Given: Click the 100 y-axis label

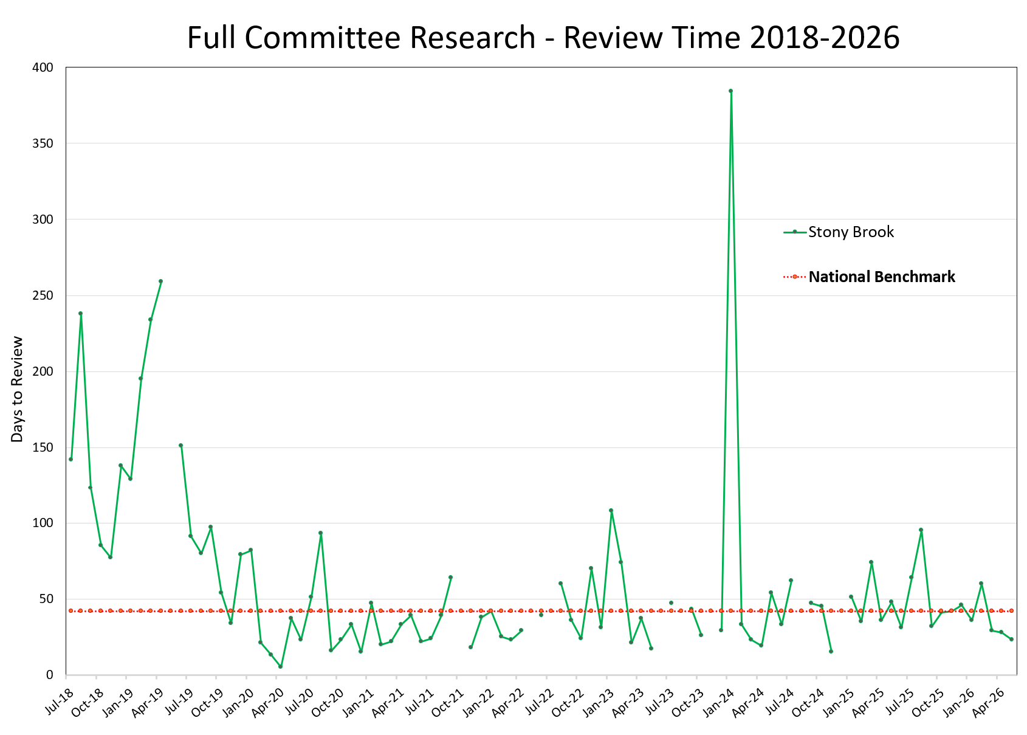Looking at the screenshot, I should 43,523.
